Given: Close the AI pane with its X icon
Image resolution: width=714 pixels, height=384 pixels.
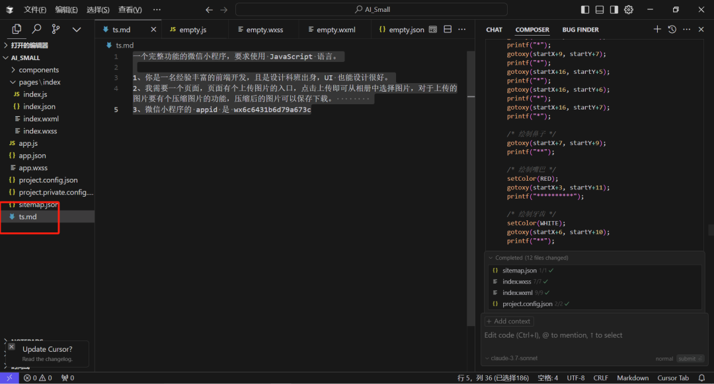Looking at the screenshot, I should click(701, 30).
